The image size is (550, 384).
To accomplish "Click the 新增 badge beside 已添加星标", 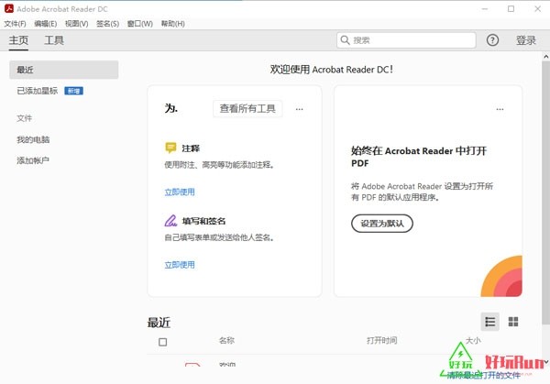I will click(x=73, y=91).
